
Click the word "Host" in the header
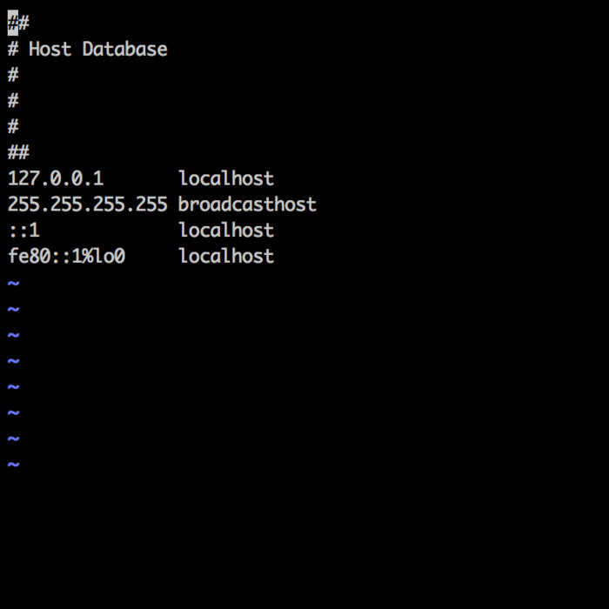tap(50, 49)
